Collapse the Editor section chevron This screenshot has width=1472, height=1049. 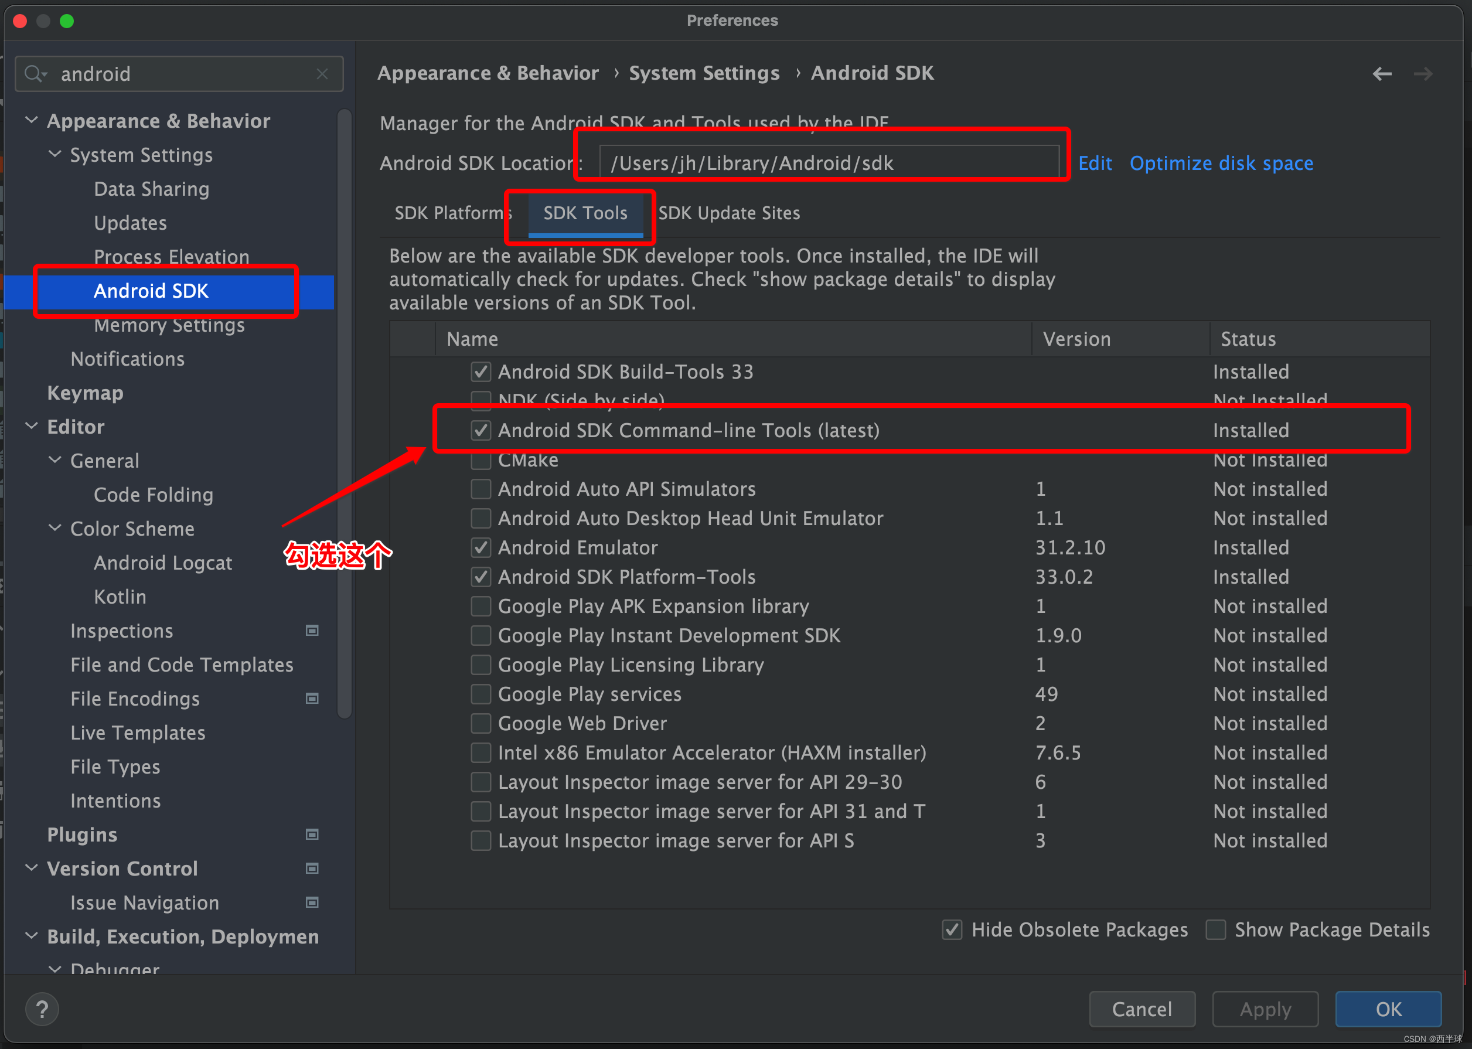[31, 426]
